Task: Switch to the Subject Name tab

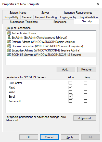Action: (x=18, y=12)
